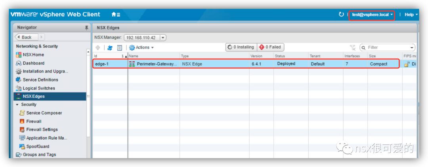
Task: Click the Default tenant cell
Action: 318,64
